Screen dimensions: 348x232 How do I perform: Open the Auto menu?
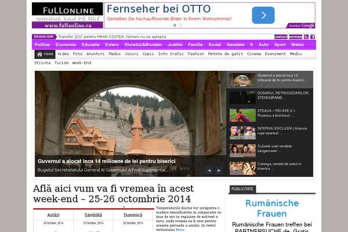(x=263, y=45)
